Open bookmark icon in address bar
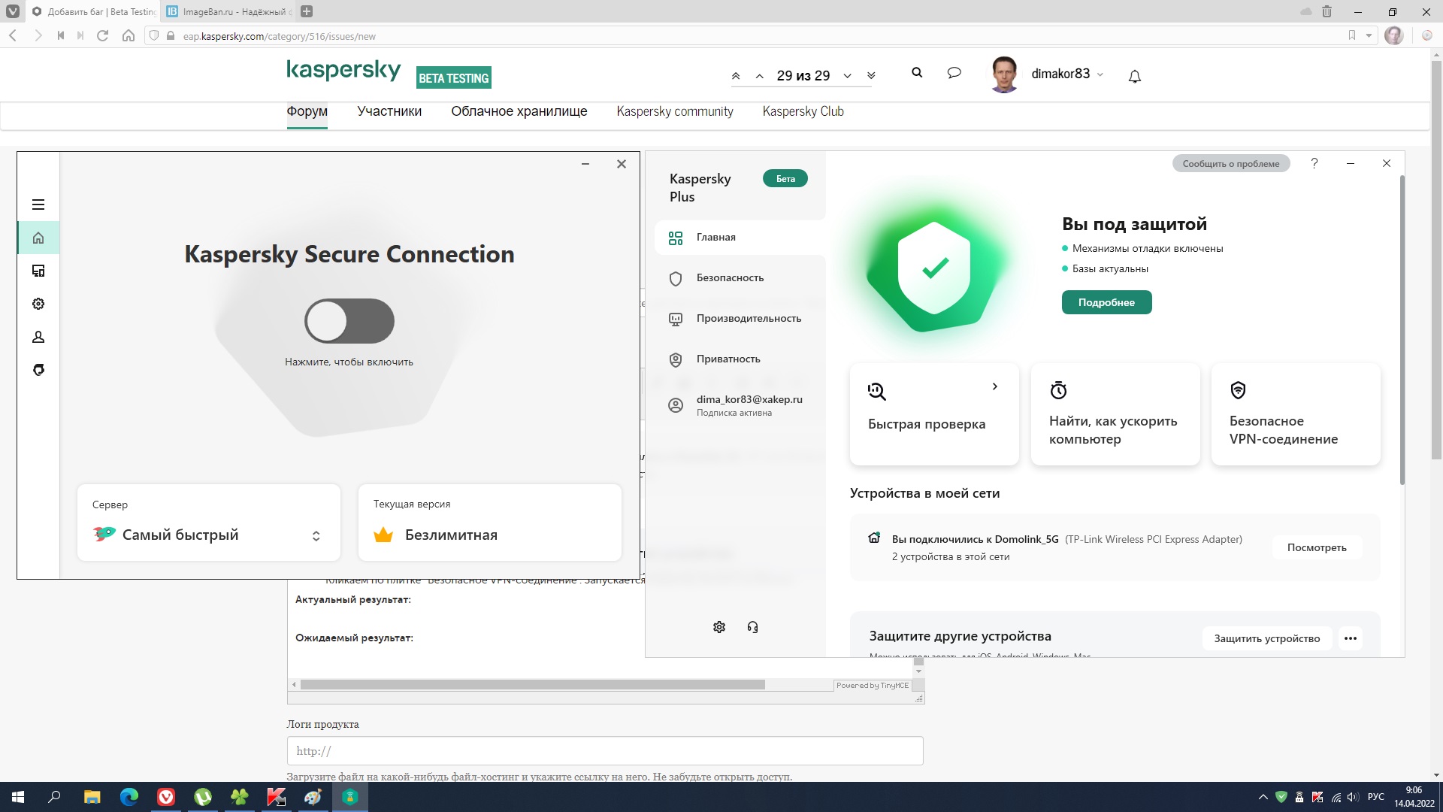Screen dimensions: 1443x812 [1352, 35]
